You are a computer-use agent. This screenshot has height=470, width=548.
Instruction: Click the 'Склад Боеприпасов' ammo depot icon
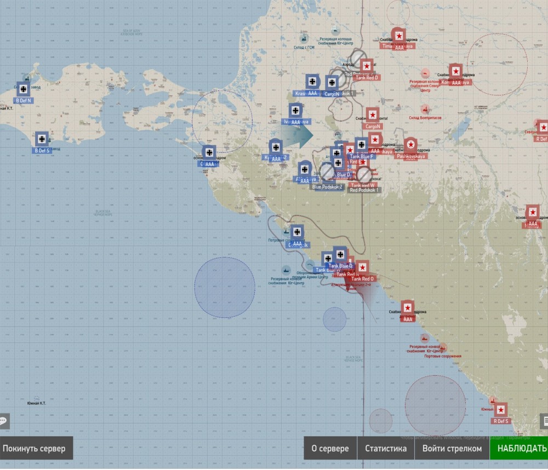pos(425,110)
